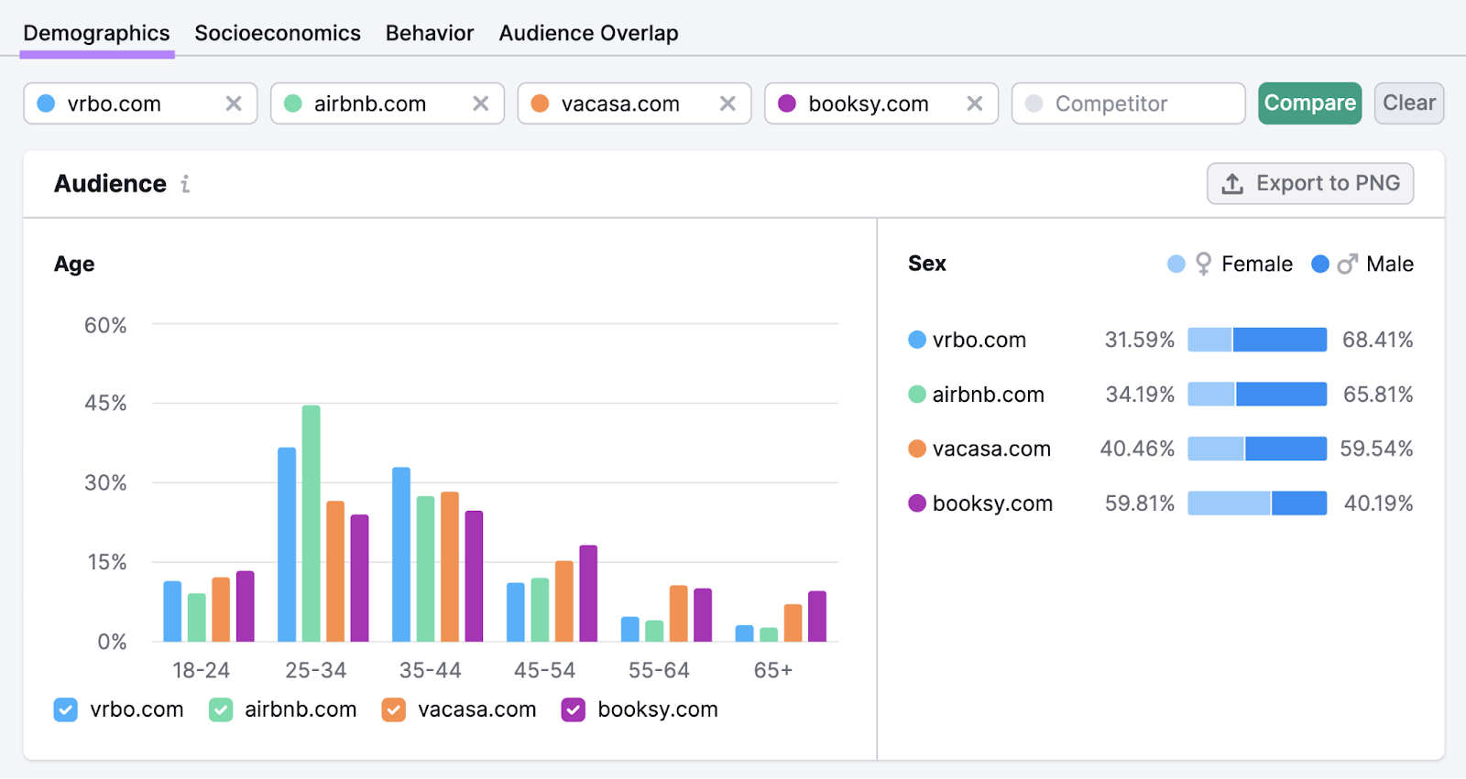Click the 34.19% female value for airbnb.com
This screenshot has height=779, width=1466.
1140,395
